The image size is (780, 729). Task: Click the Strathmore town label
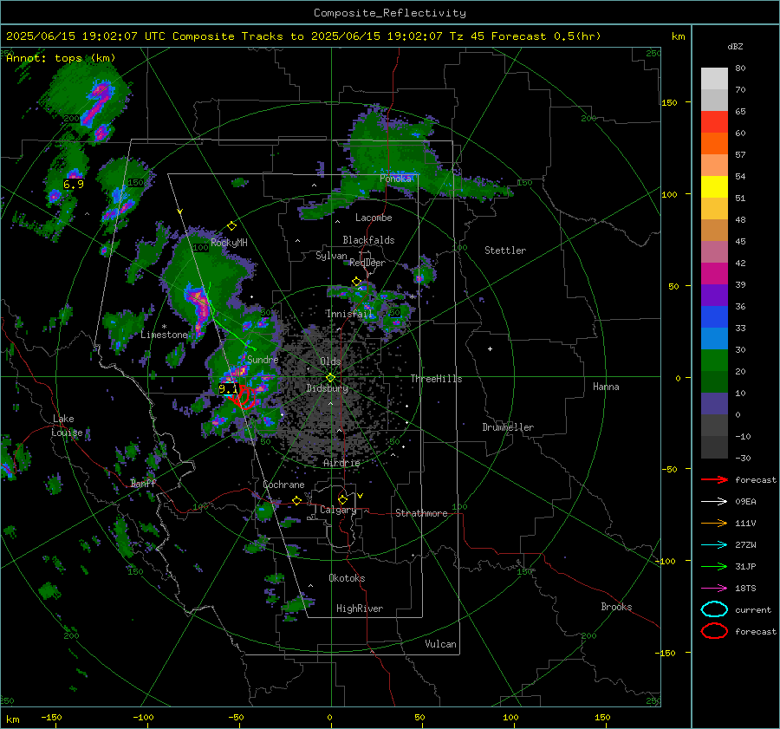(x=421, y=513)
